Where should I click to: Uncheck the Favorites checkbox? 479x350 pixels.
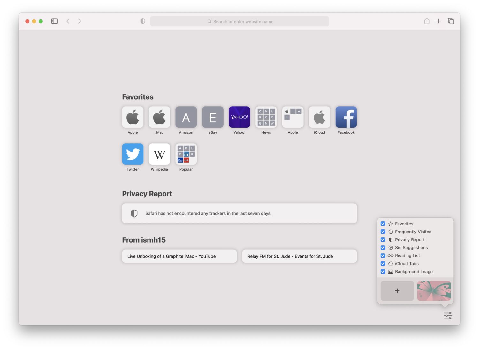tap(383, 224)
